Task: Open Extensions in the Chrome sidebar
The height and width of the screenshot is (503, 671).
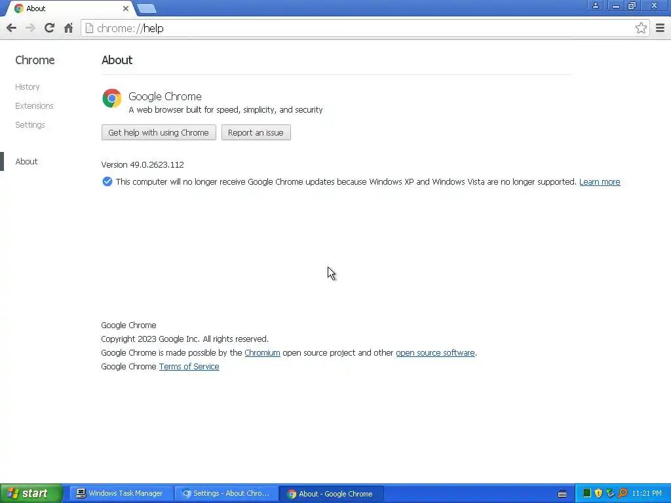Action: (x=34, y=105)
